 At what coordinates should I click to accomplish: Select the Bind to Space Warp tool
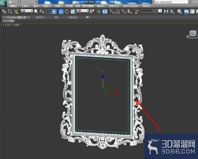pyautogui.click(x=16, y=11)
